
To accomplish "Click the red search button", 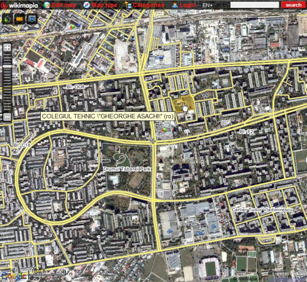I will point(293,5).
